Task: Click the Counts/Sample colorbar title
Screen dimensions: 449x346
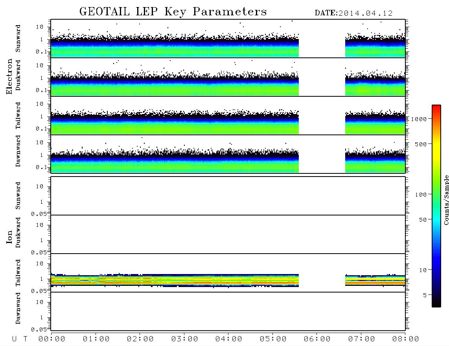Action: click(x=446, y=200)
